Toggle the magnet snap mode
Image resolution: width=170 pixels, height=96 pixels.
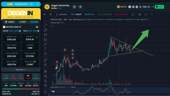point(45,71)
